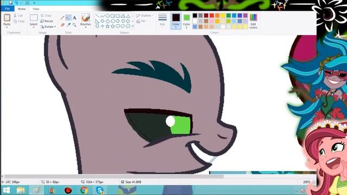Switch to the View tab
Viewport: 347px width, 195px height.
[36, 9]
